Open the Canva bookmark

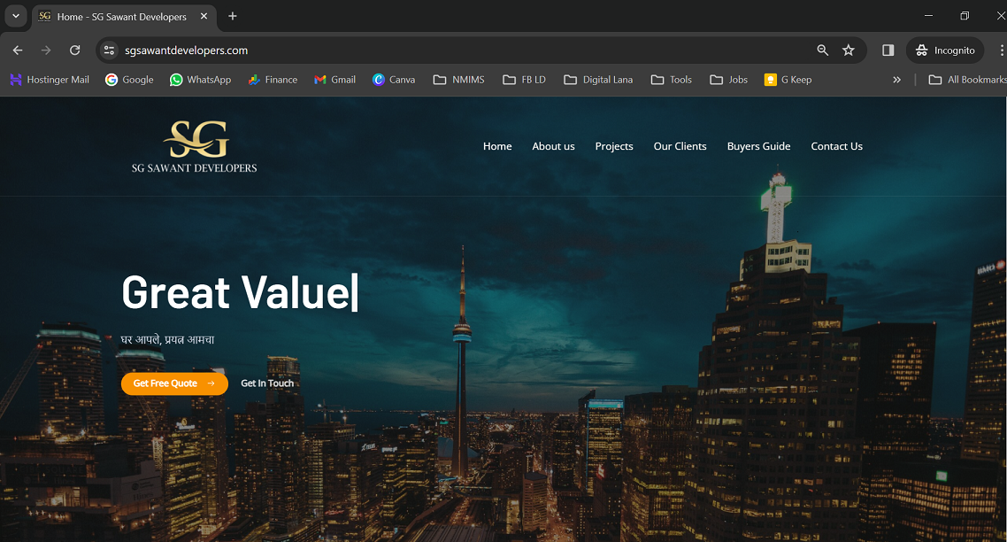coord(394,80)
